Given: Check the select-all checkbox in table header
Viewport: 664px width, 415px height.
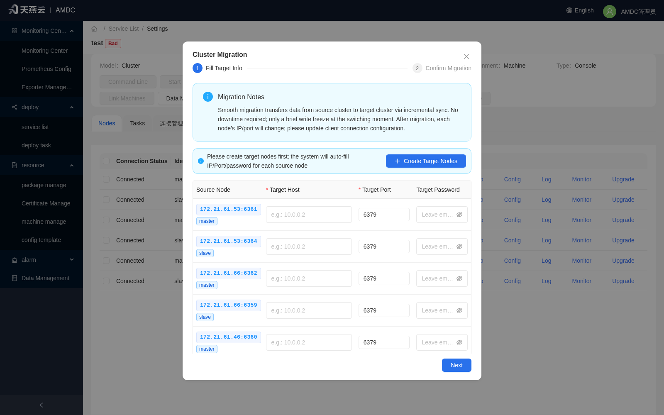Looking at the screenshot, I should coord(106,161).
